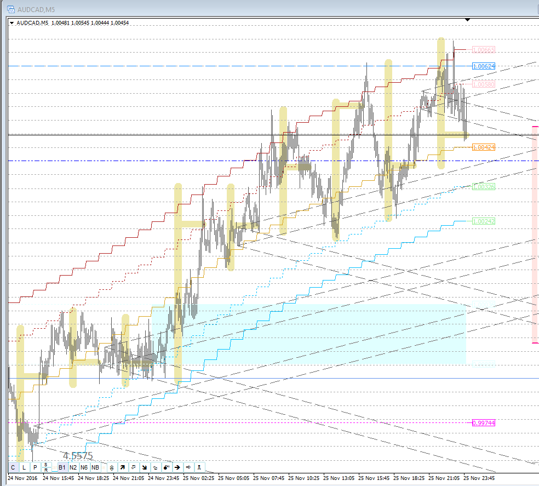The width and height of the screenshot is (539, 486).
Task: Select the 1.00665 red price label
Action: click(483, 50)
